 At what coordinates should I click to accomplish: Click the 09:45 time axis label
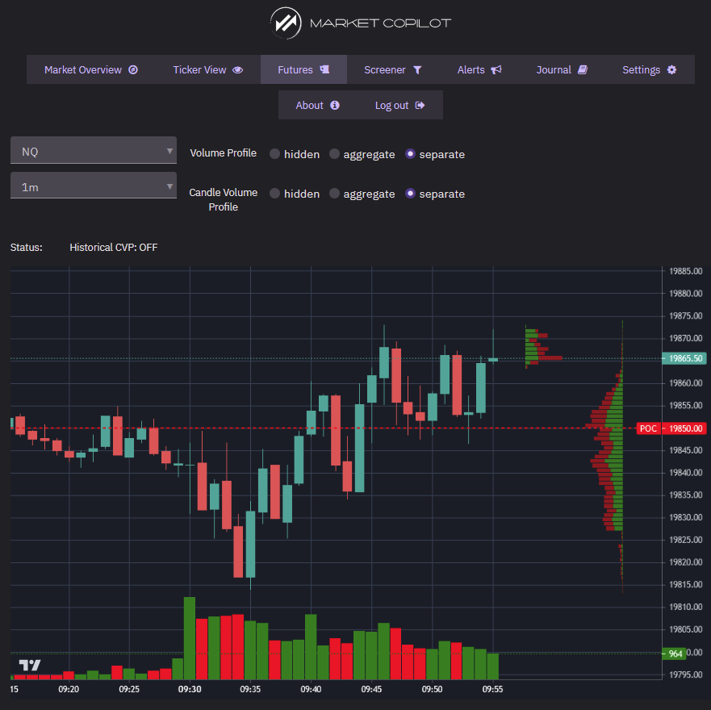371,689
